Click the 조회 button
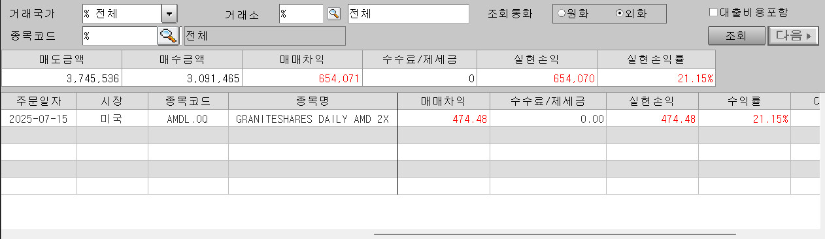The height and width of the screenshot is (239, 825). (x=736, y=36)
